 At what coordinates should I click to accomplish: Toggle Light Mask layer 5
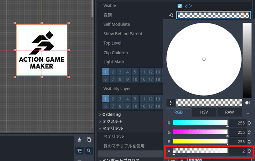tap(135, 72)
